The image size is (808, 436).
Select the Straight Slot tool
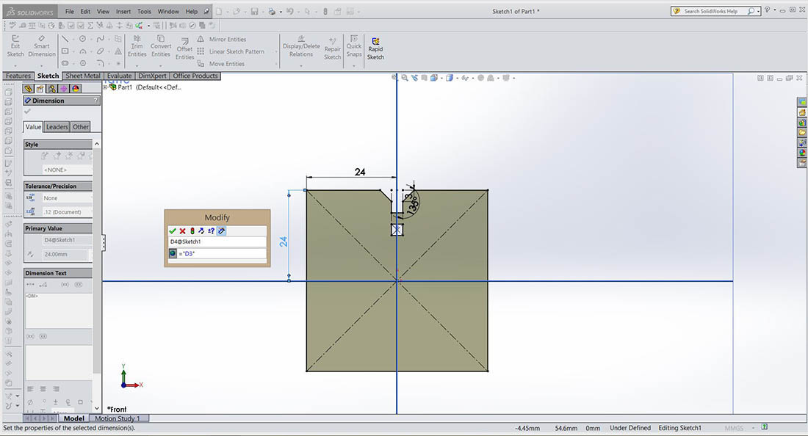click(x=65, y=63)
